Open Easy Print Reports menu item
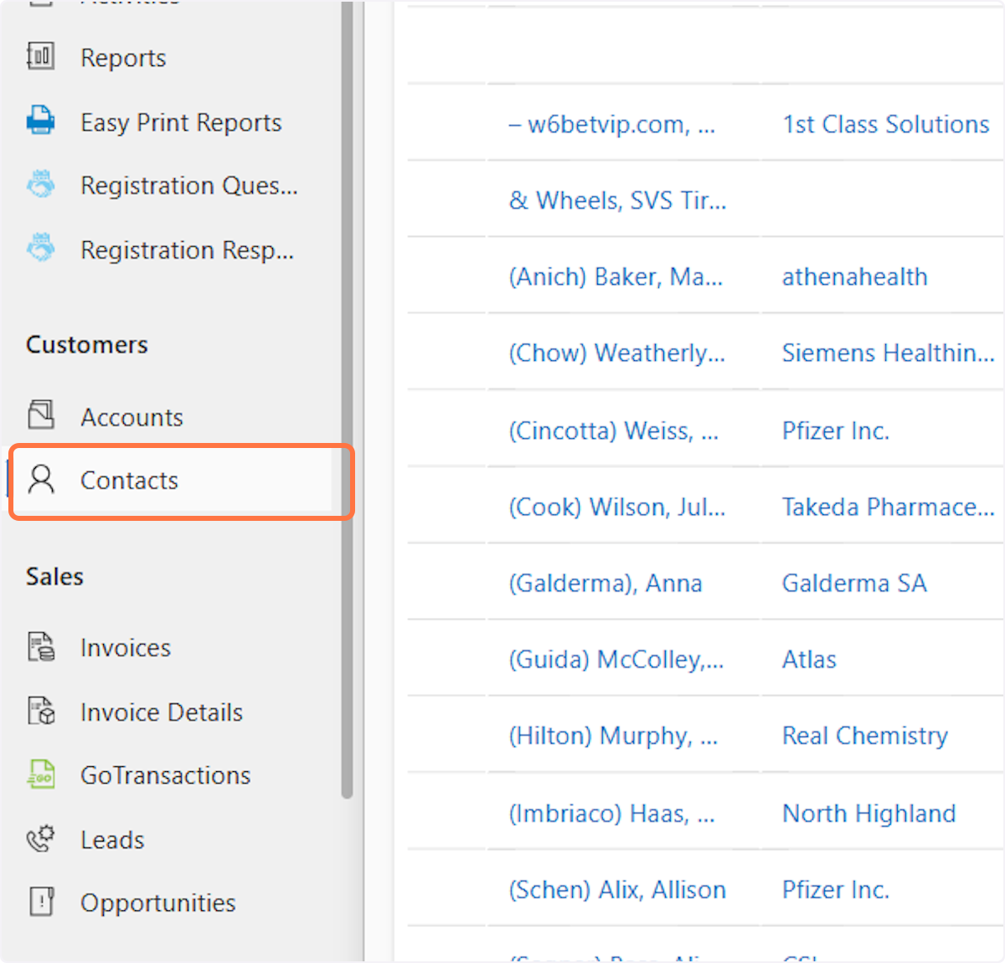 click(x=181, y=122)
